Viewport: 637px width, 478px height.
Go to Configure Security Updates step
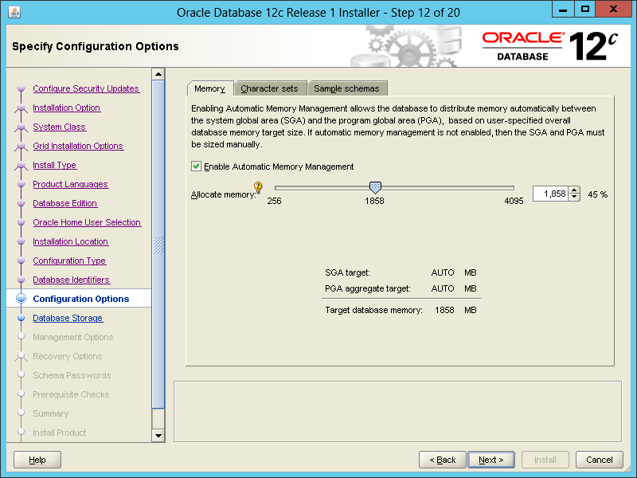click(x=86, y=88)
